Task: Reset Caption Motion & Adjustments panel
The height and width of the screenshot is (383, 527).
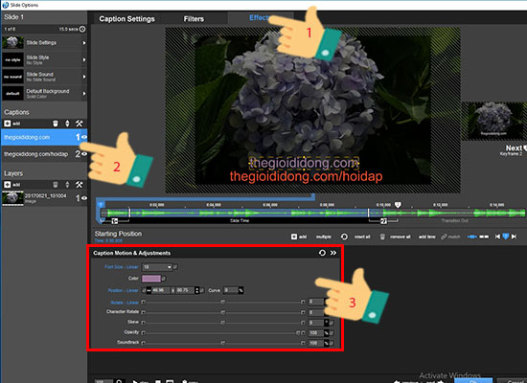Action: click(322, 253)
